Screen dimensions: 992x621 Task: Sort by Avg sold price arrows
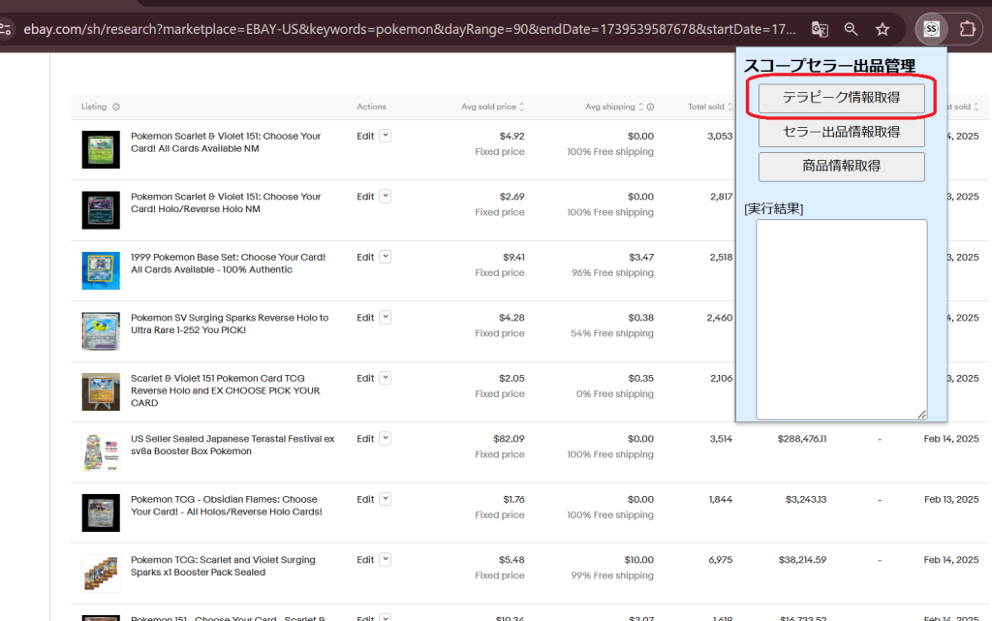pos(522,107)
